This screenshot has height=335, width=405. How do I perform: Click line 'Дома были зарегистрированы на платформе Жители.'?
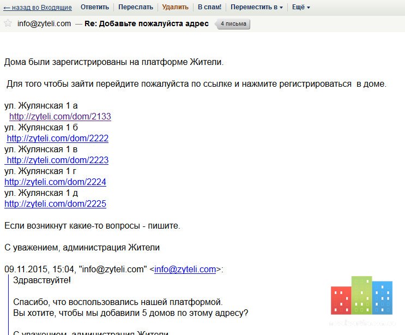pos(114,62)
